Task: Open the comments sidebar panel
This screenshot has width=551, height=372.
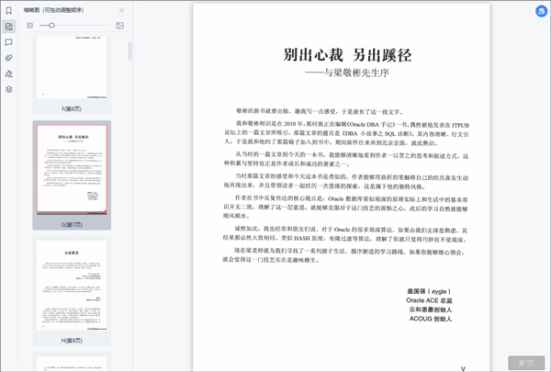Action: click(x=9, y=42)
